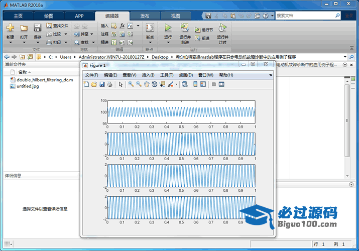This screenshot has width=359, height=251.
Task: Expand the dropdown arrow next to 转至
Action: coord(92,34)
